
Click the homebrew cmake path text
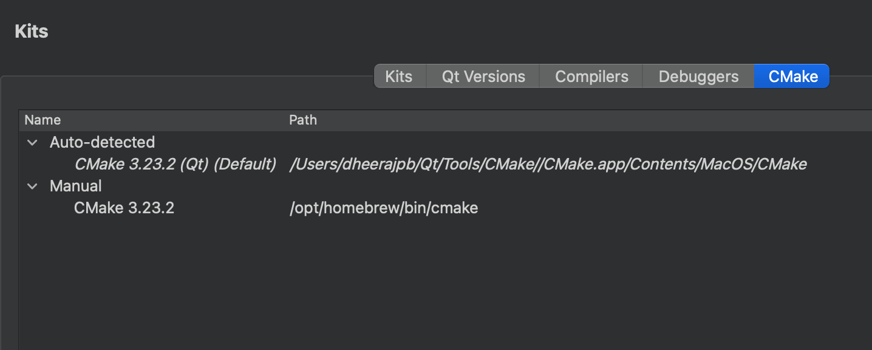pos(384,208)
